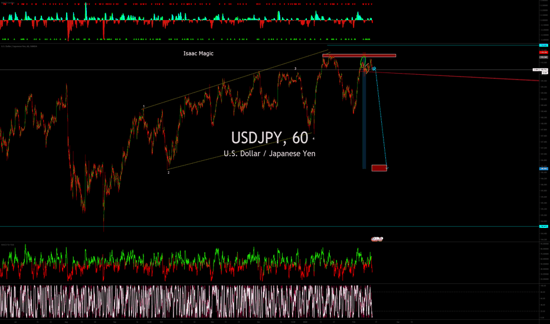Image resolution: width=550 pixels, height=324 pixels.
Task: Select the green ellipse drawing near the recent high
Action: 364,62
